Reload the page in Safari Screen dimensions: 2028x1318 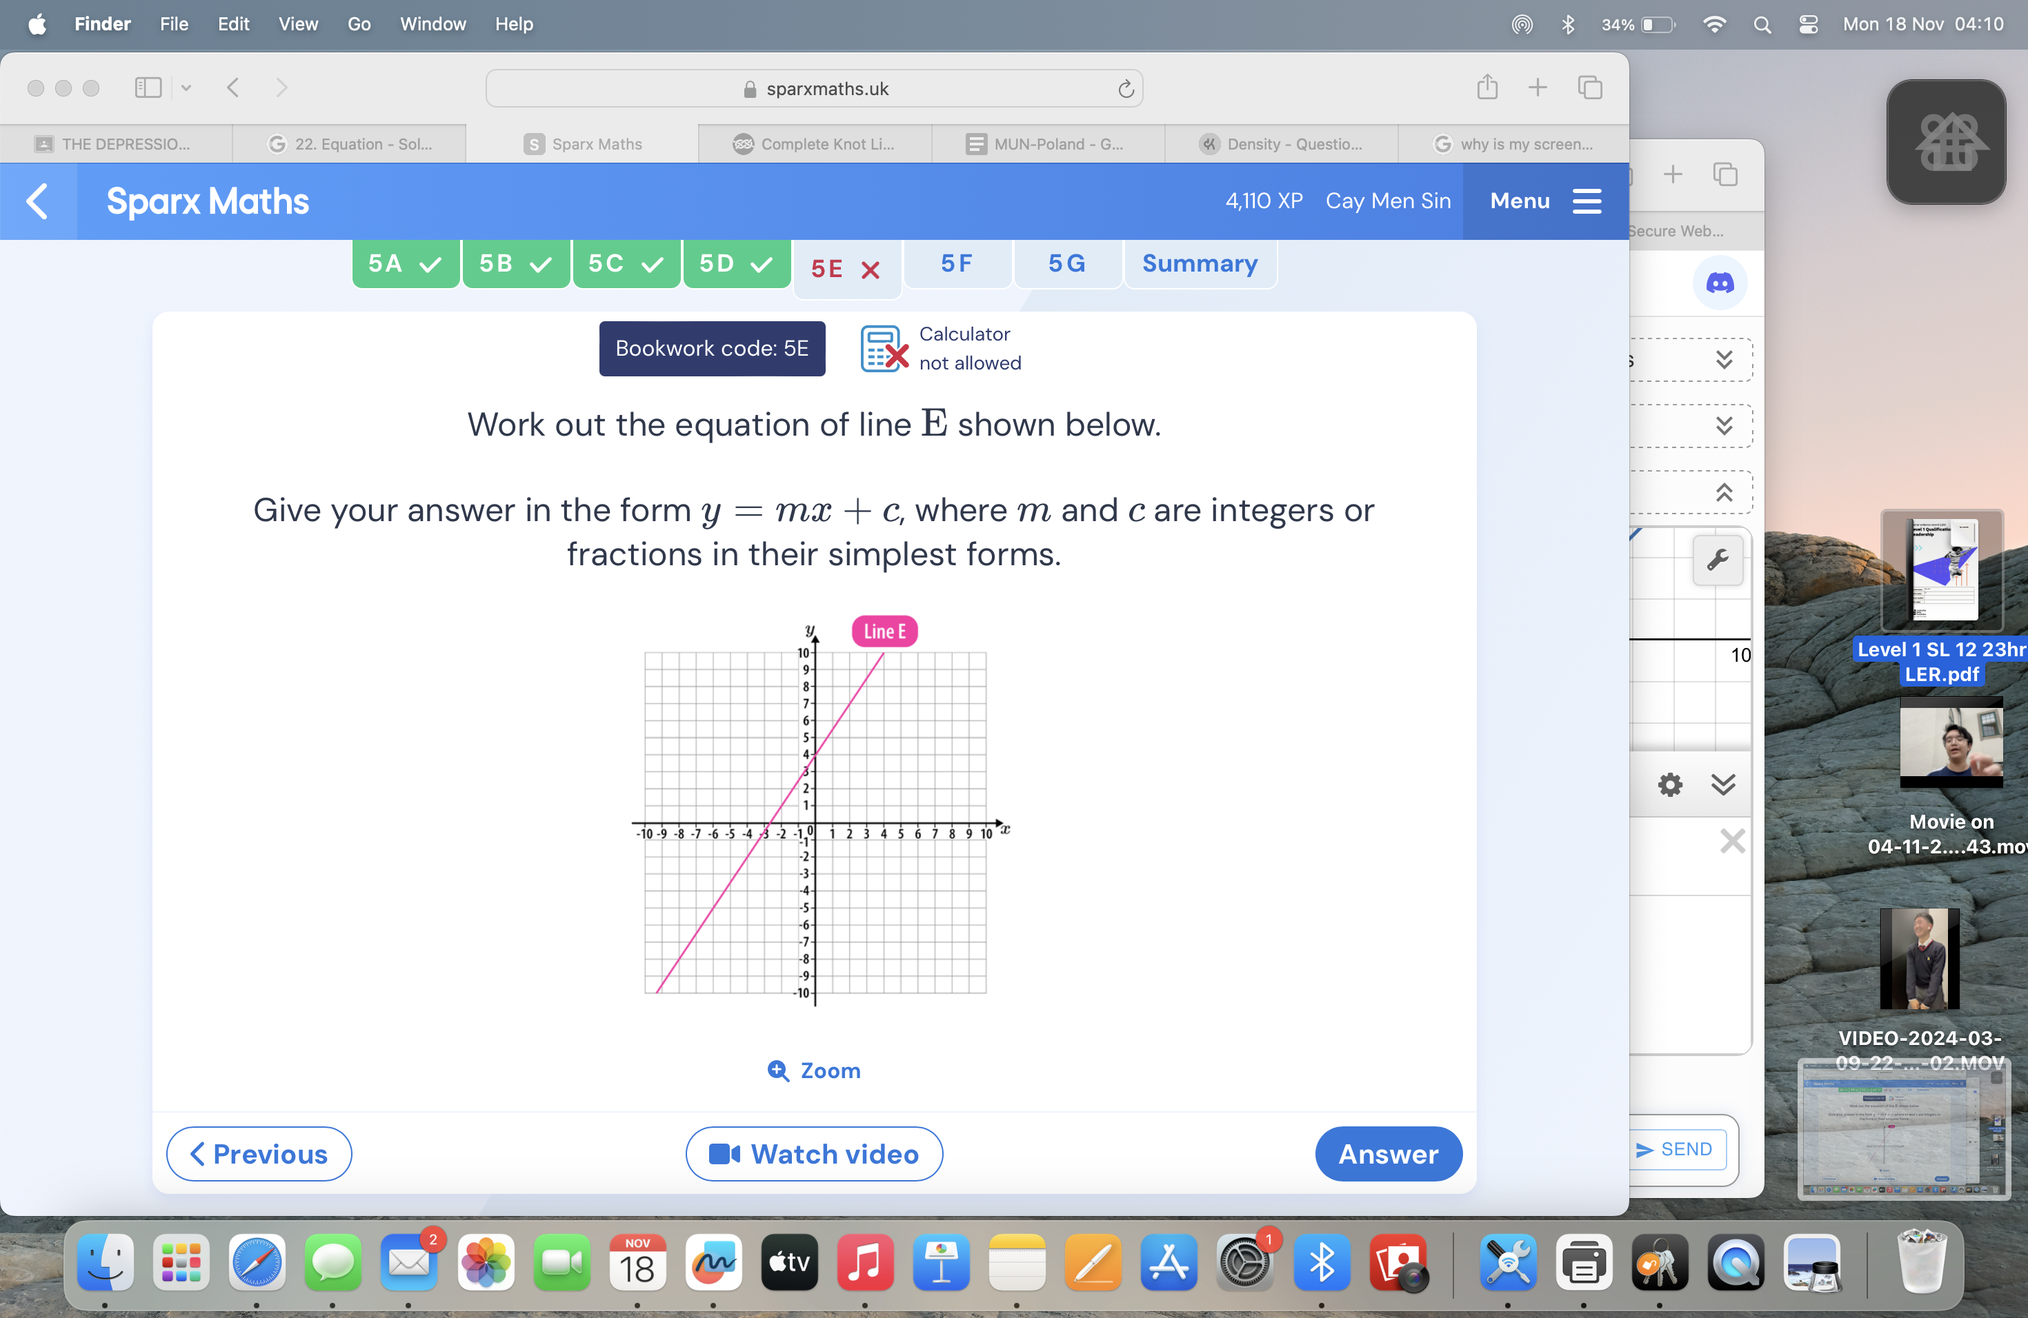tap(1126, 88)
